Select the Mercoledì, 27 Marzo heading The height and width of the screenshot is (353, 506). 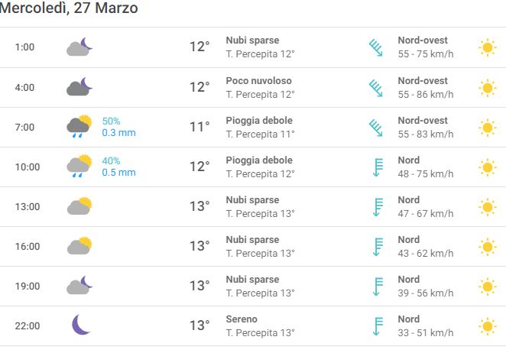(69, 8)
